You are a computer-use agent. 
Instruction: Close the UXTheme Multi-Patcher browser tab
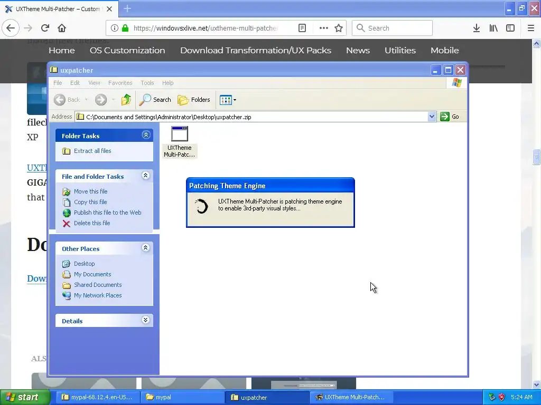(109, 9)
